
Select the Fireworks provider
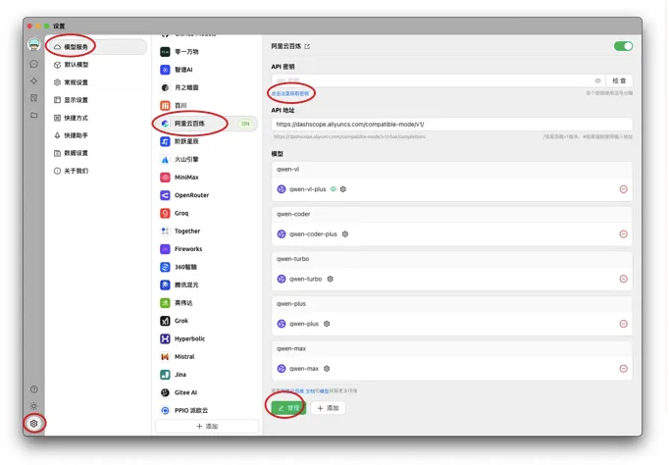point(207,249)
